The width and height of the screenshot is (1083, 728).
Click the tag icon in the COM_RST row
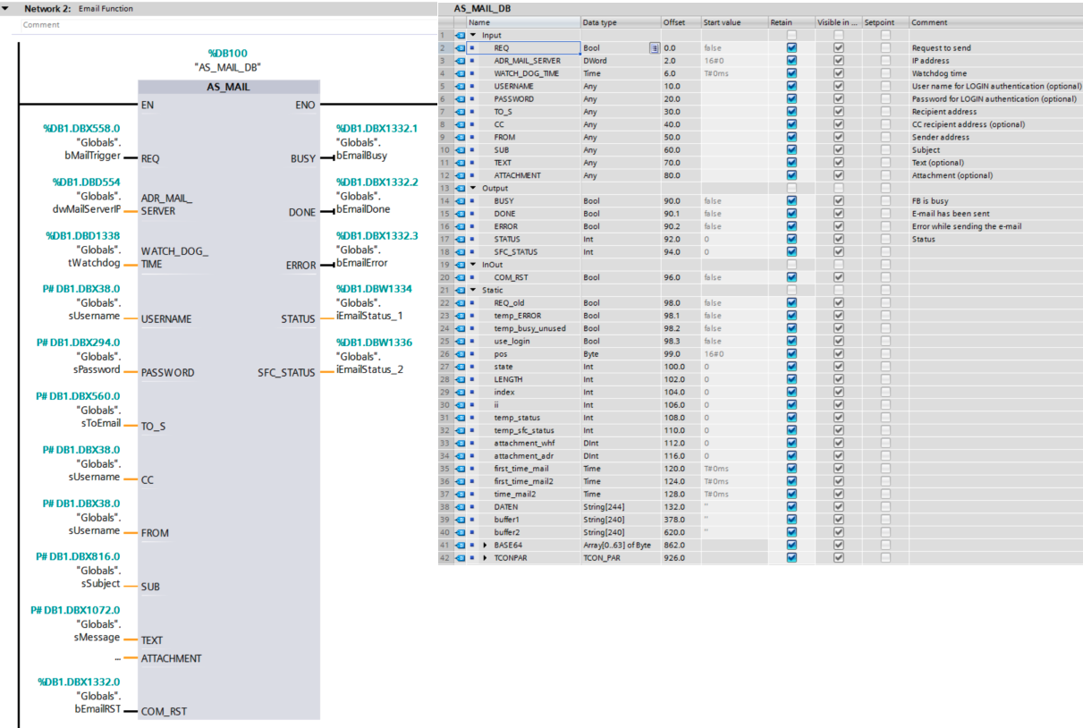pos(460,277)
